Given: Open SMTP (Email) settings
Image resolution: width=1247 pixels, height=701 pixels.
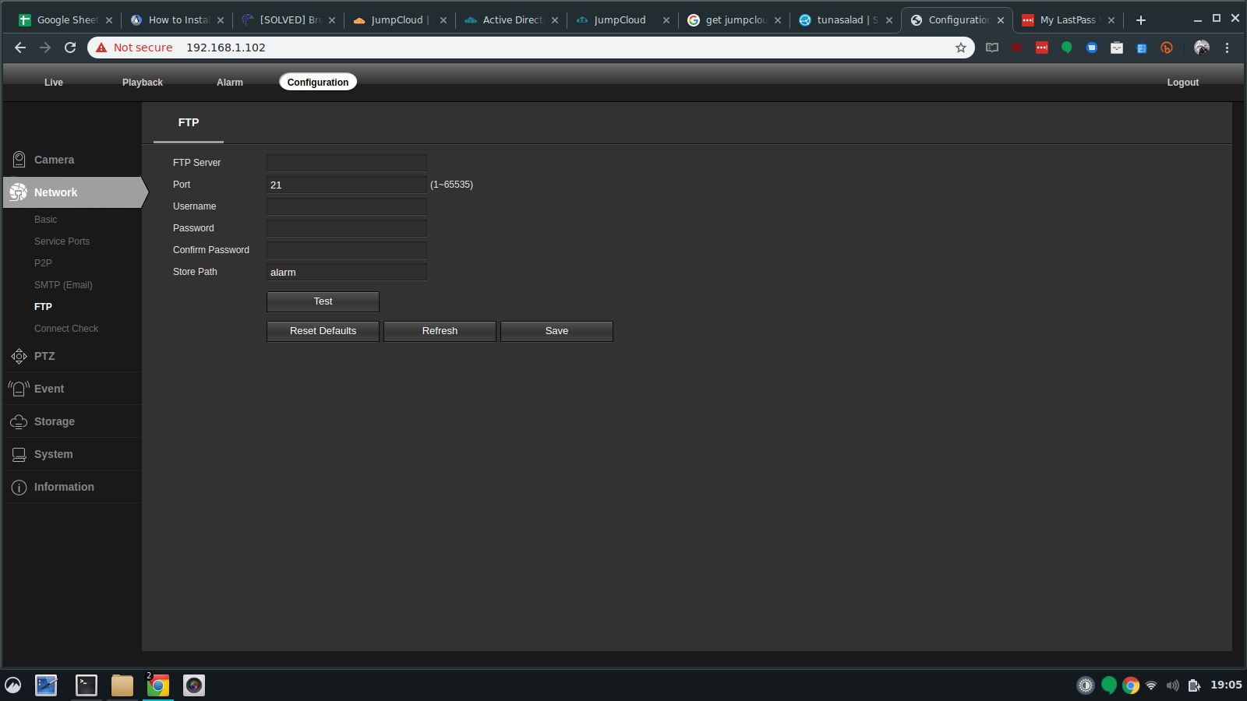Looking at the screenshot, I should 63,285.
